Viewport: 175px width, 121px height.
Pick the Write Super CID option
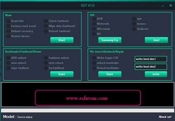tap(94, 58)
